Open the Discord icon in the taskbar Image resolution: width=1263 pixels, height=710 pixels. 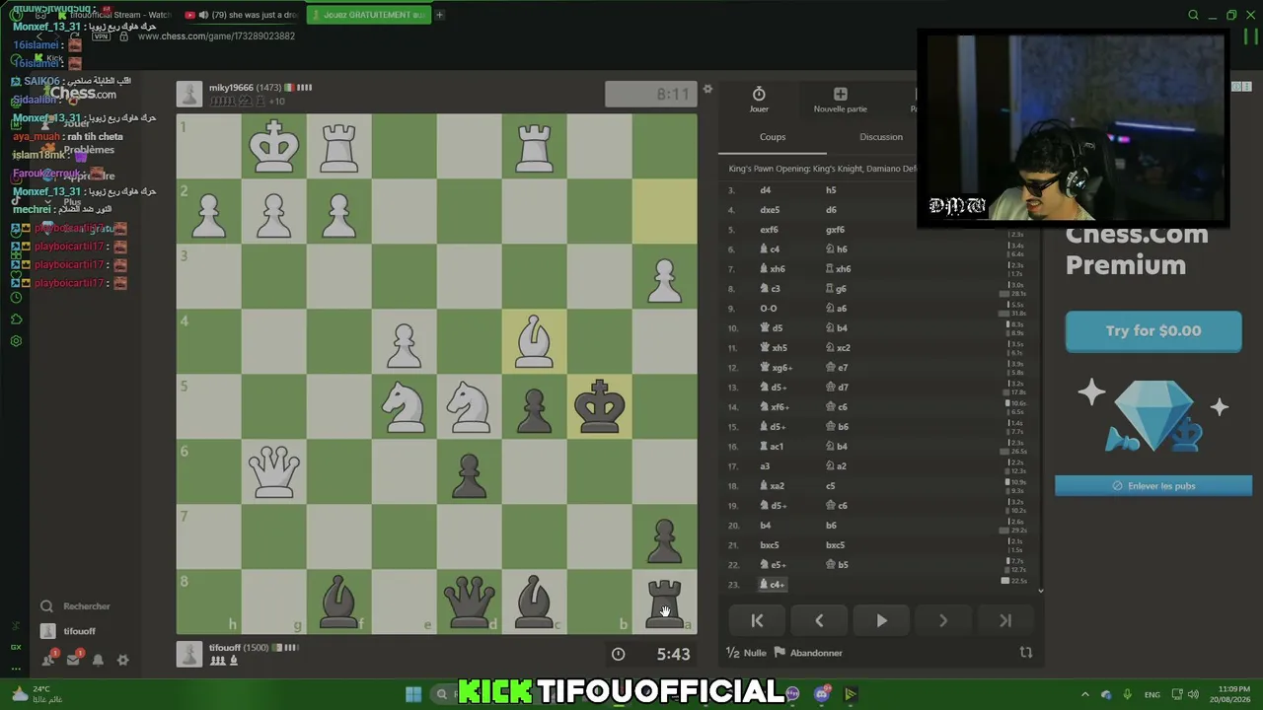pyautogui.click(x=822, y=694)
